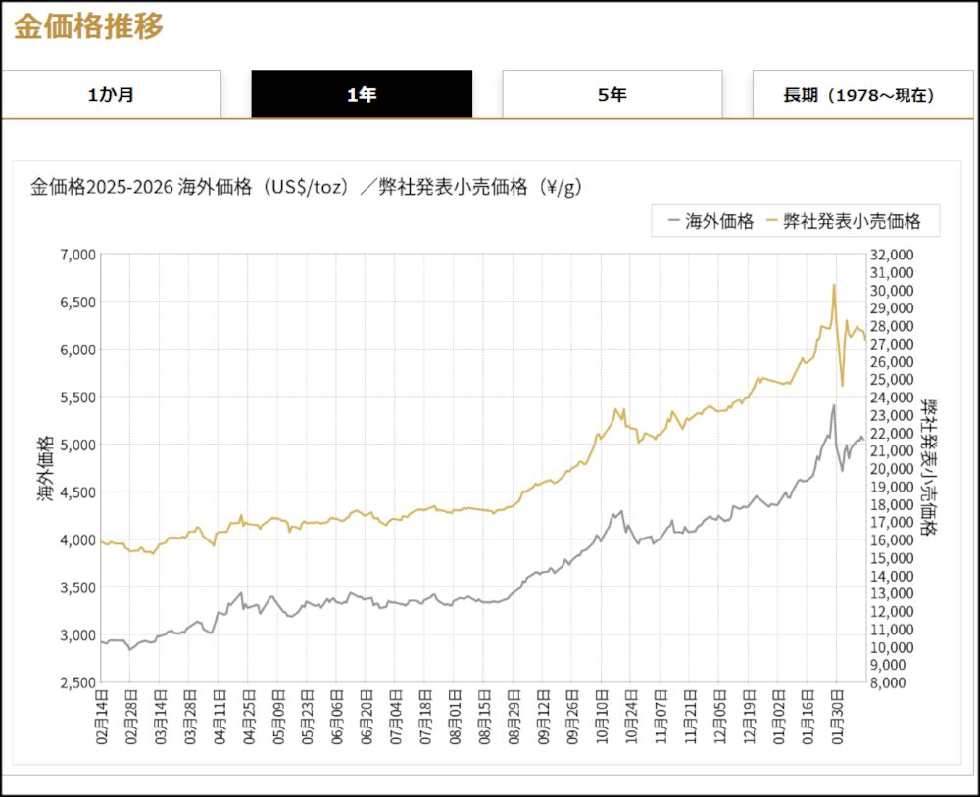The image size is (980, 797).
Task: Select the 1年 period tab
Action: click(362, 95)
